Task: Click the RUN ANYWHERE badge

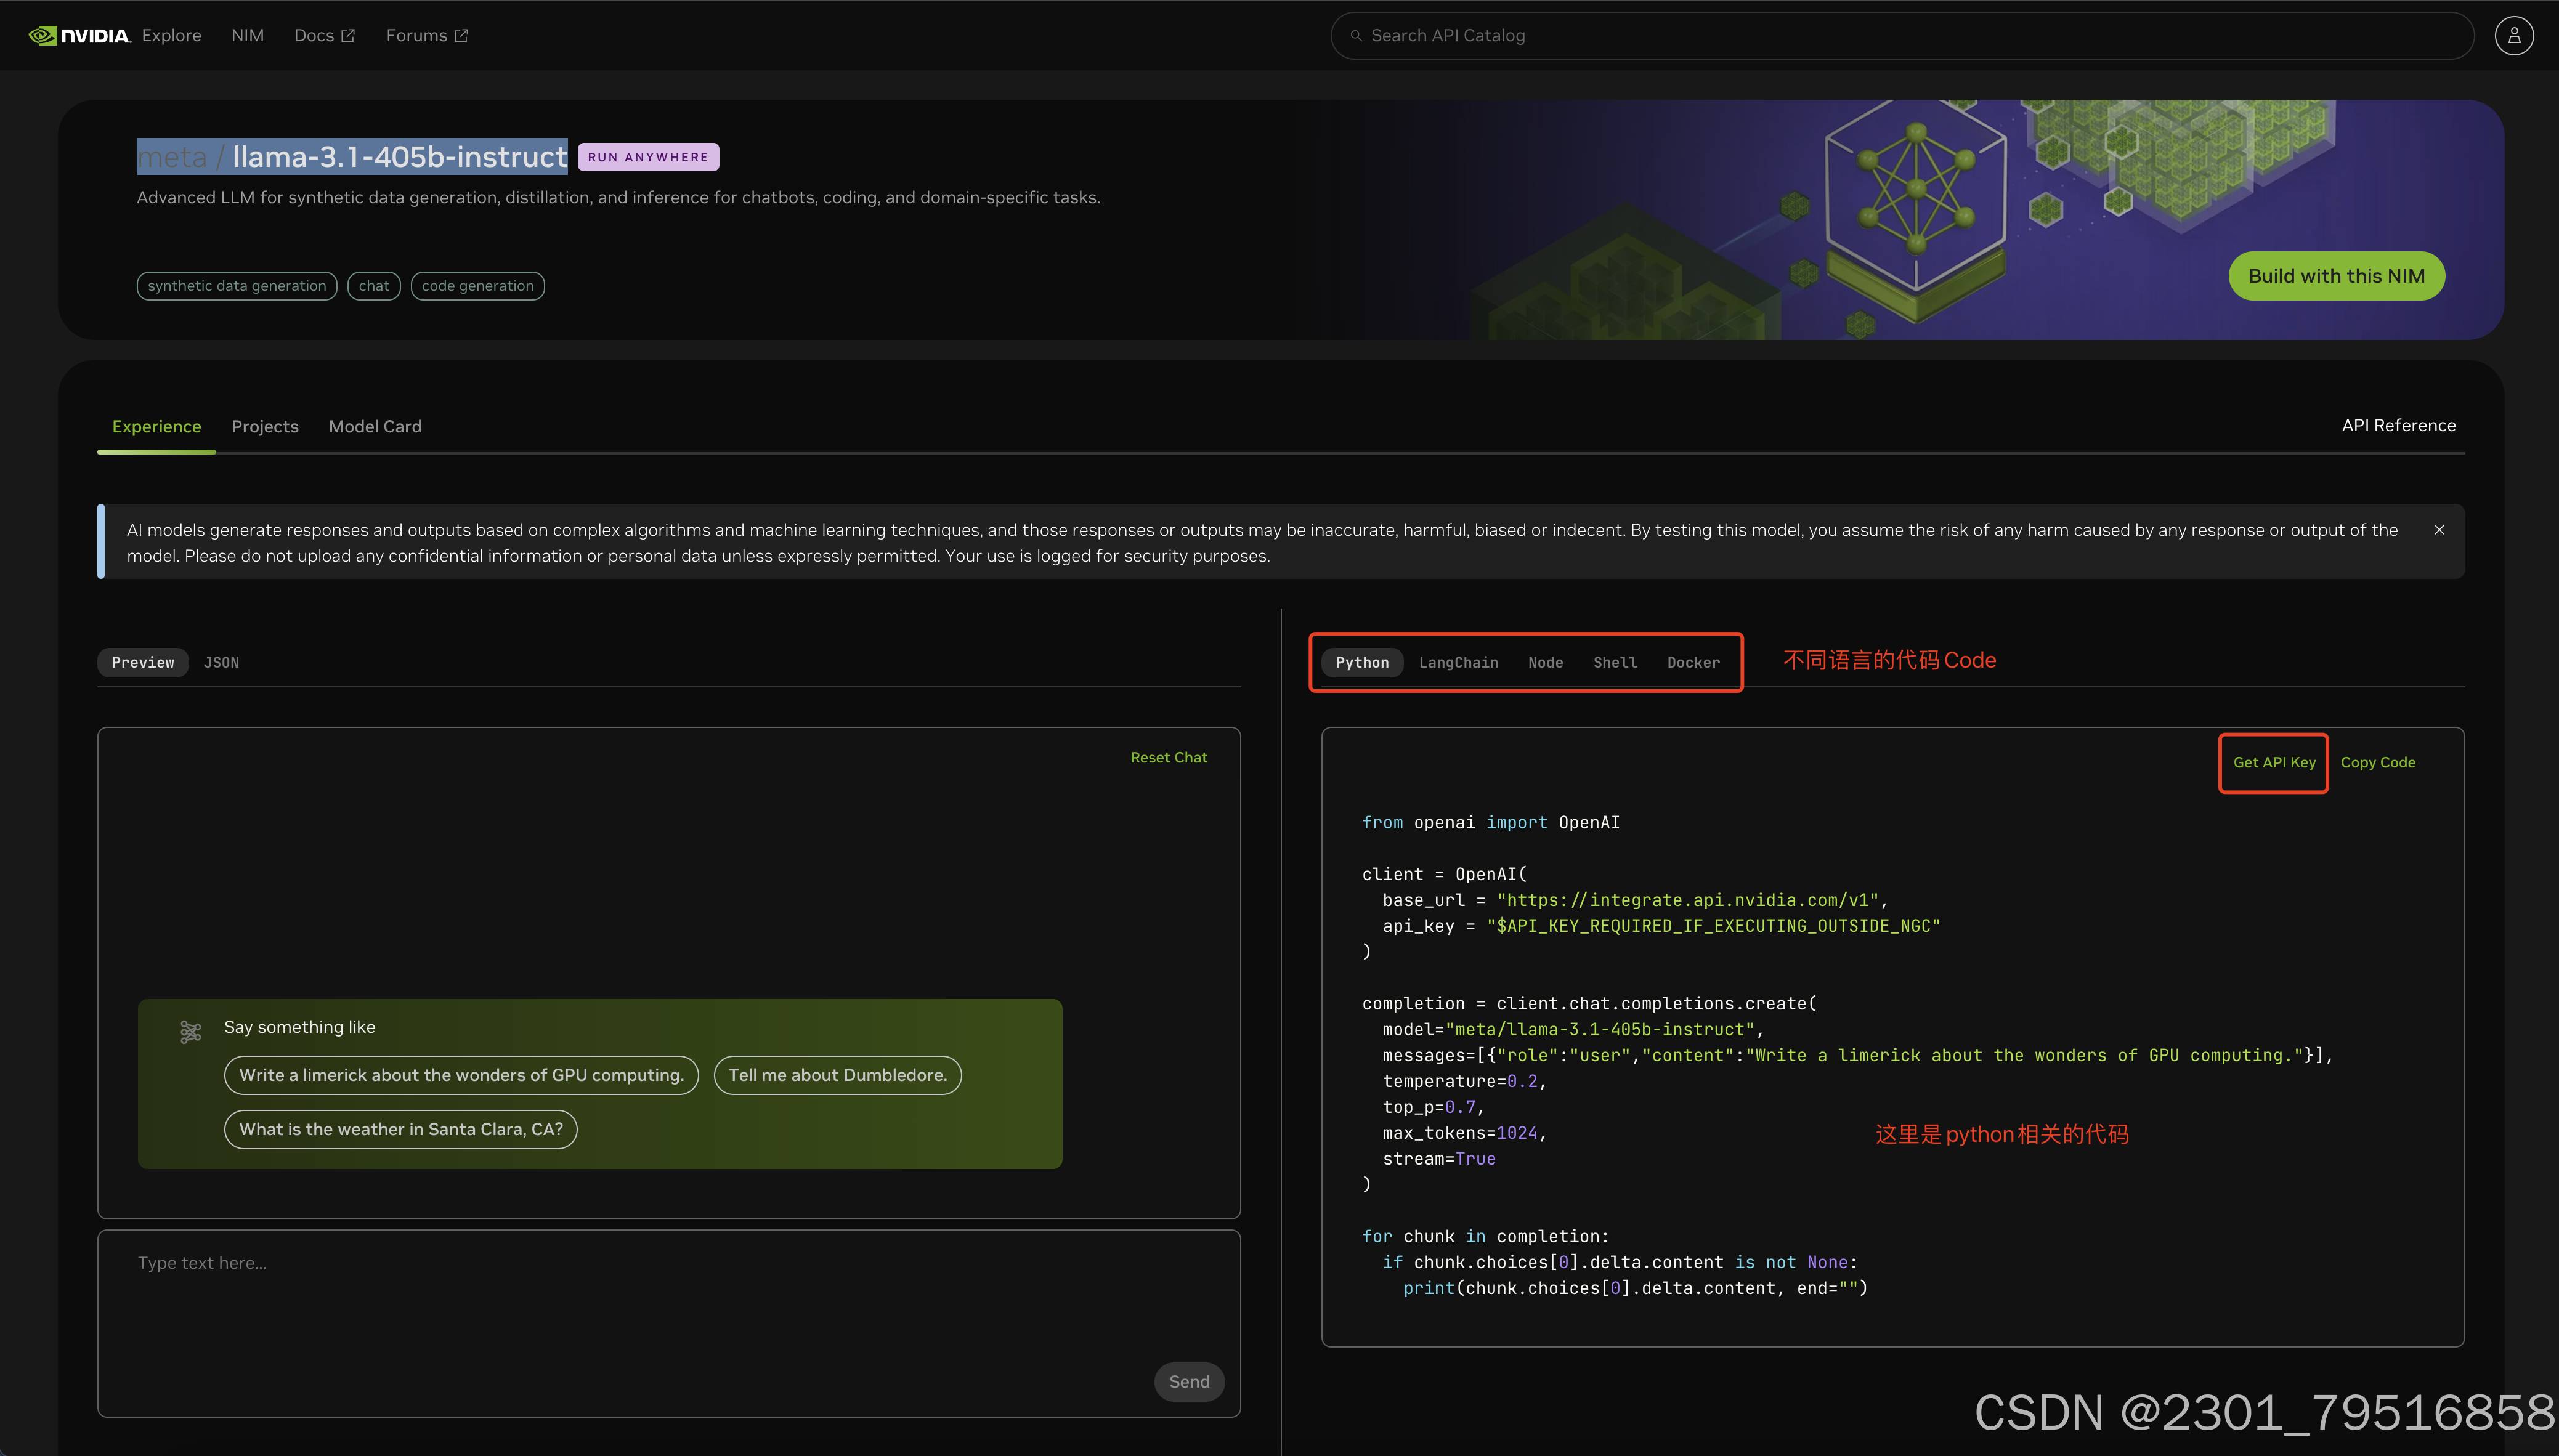Action: tap(648, 157)
